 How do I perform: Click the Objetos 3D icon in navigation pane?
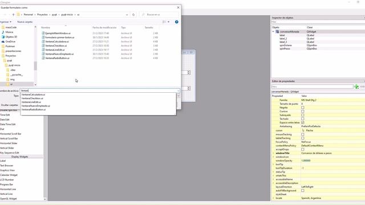(x=3, y=36)
